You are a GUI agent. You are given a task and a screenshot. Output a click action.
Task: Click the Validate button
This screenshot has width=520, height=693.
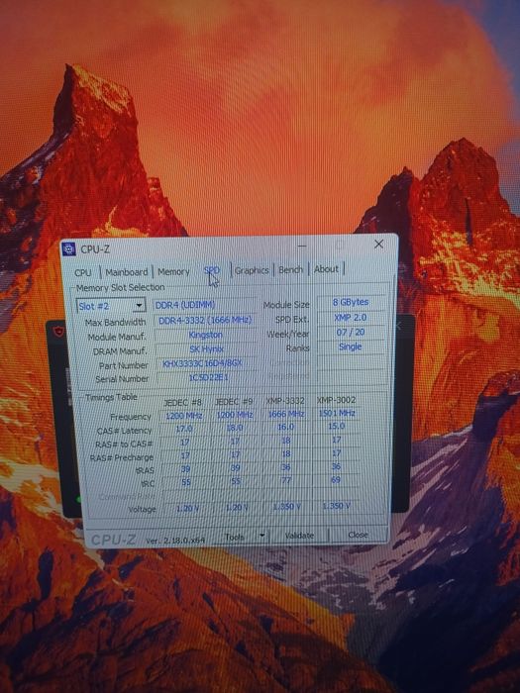point(299,536)
